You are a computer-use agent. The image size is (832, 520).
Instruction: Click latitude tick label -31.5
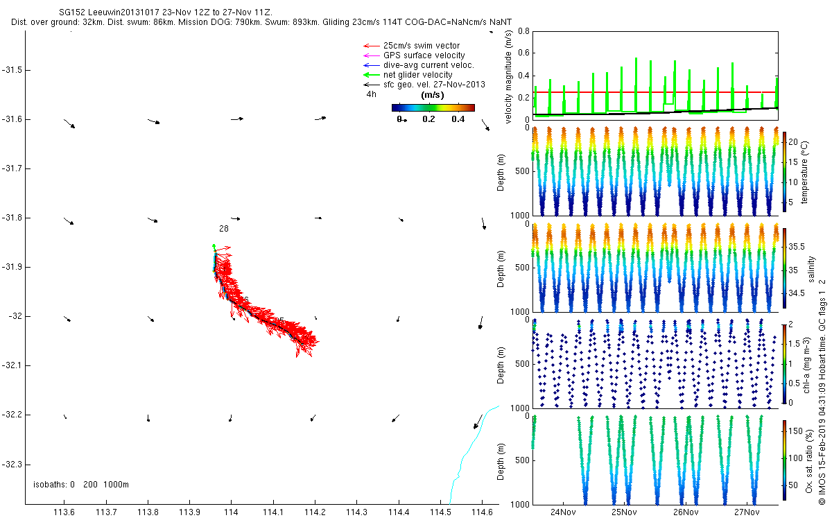12,70
